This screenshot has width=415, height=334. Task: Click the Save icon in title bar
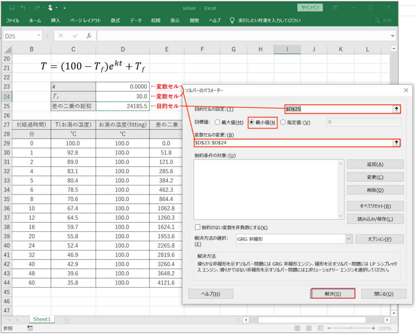tap(12, 8)
